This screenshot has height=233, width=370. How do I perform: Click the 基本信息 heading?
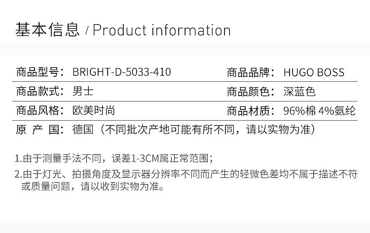(x=47, y=30)
